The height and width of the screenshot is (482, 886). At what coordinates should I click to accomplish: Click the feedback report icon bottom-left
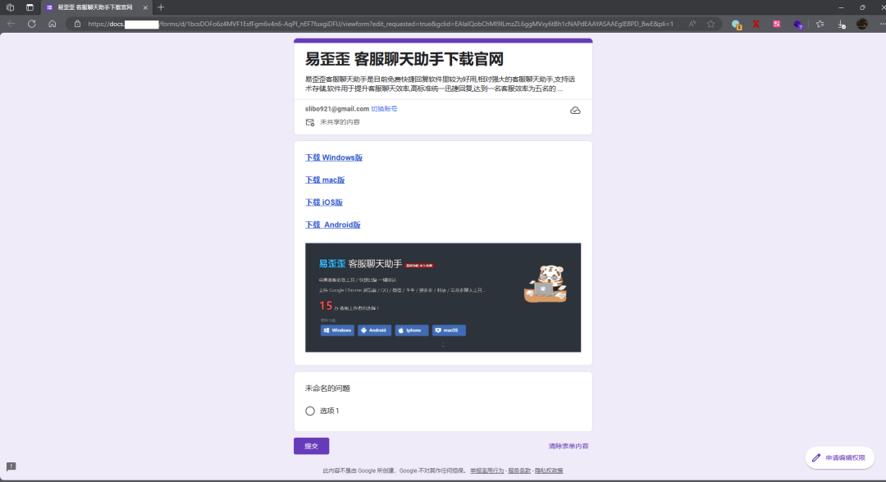coord(11,466)
